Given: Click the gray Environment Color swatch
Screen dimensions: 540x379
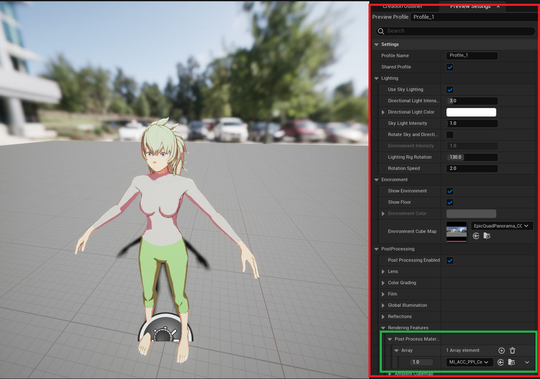Looking at the screenshot, I should coord(471,214).
